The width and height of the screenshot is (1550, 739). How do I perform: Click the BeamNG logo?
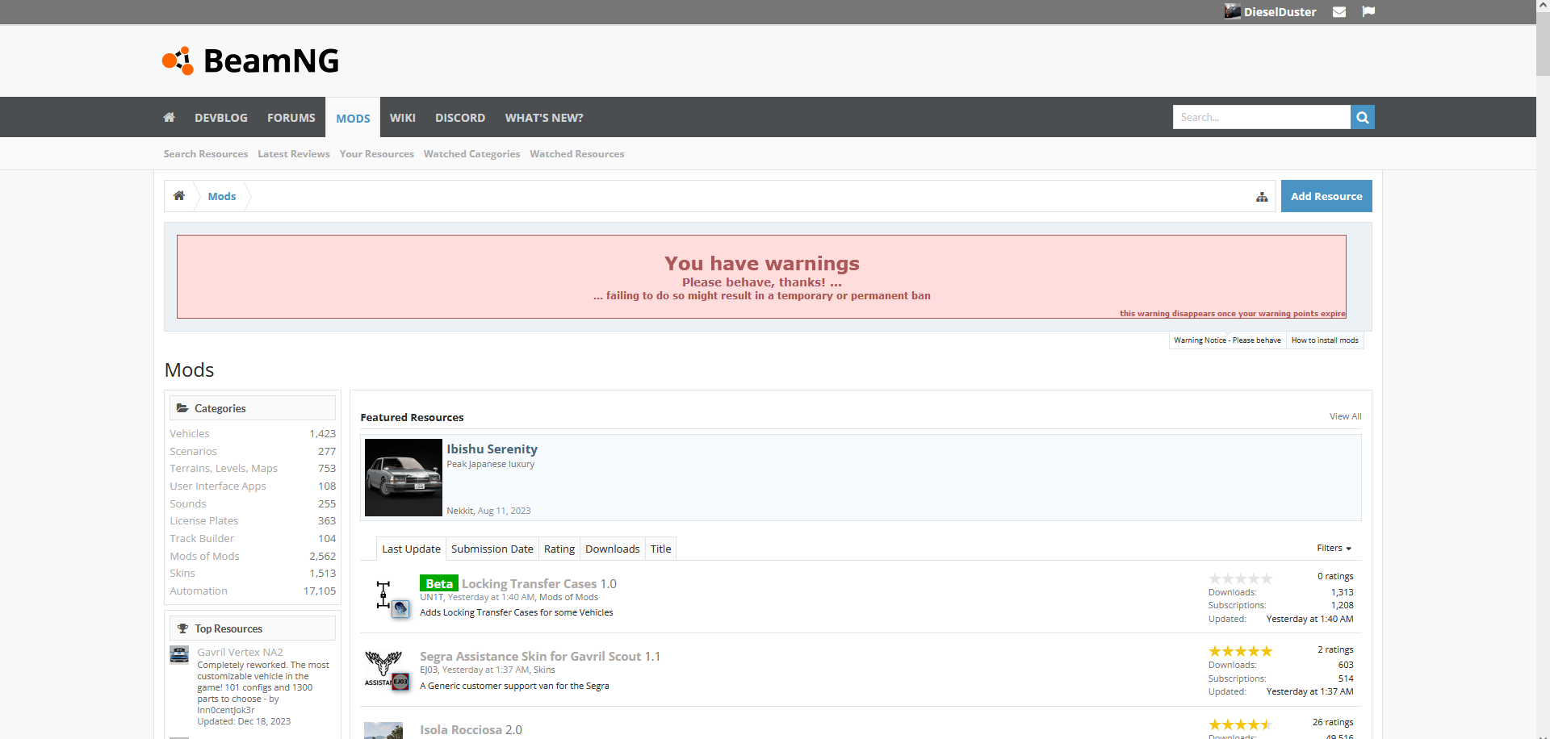click(250, 61)
